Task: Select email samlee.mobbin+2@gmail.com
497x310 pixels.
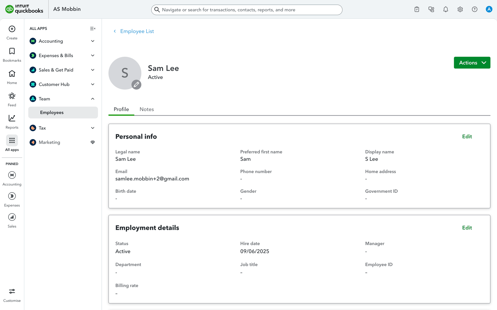Action: click(152, 179)
